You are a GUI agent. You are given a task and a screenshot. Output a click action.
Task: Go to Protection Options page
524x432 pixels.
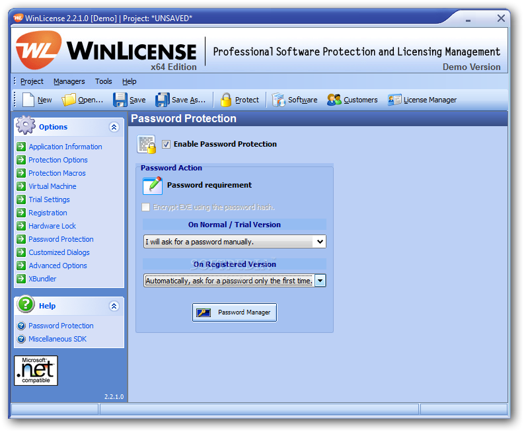(57, 160)
